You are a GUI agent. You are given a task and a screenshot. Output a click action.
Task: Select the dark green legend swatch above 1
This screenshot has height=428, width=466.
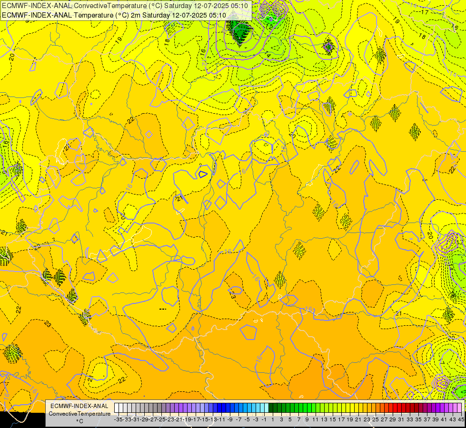coord(271,408)
